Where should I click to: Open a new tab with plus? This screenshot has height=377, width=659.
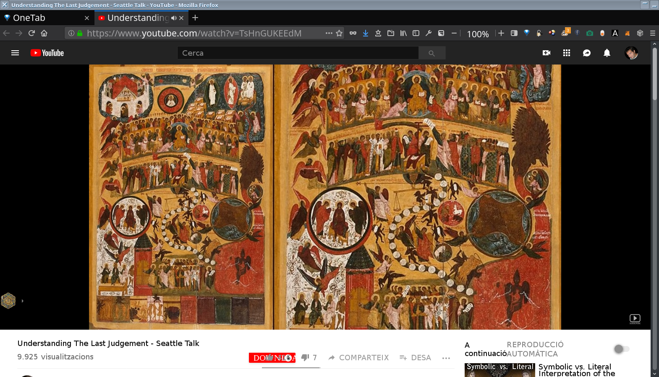(x=195, y=18)
